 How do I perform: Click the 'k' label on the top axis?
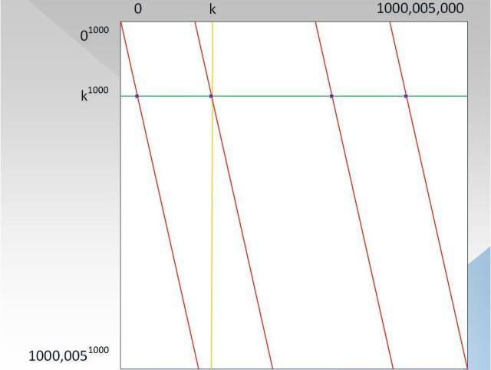point(213,8)
